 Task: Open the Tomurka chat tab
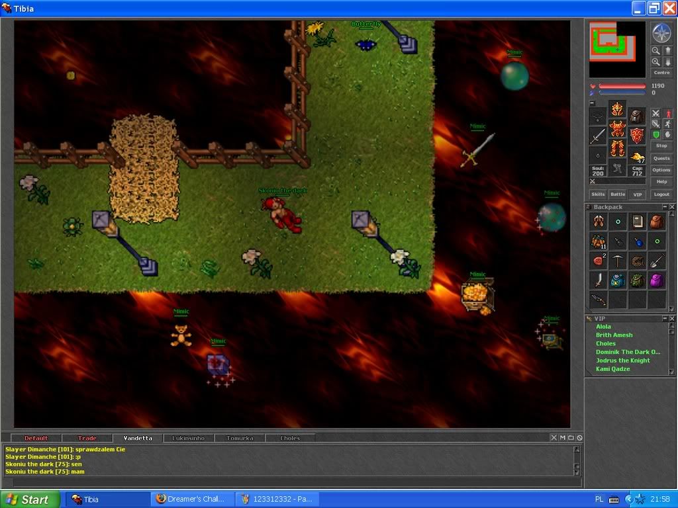[240, 438]
